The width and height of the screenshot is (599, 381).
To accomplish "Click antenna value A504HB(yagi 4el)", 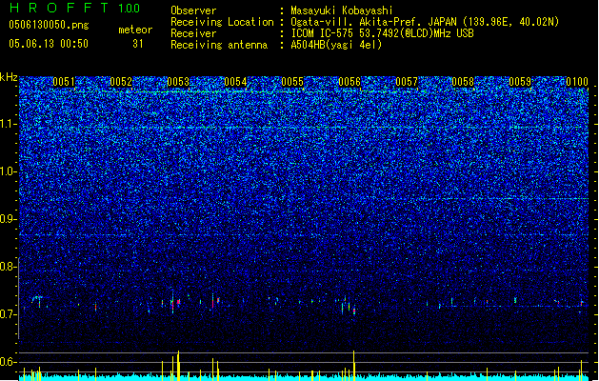I will click(x=336, y=45).
